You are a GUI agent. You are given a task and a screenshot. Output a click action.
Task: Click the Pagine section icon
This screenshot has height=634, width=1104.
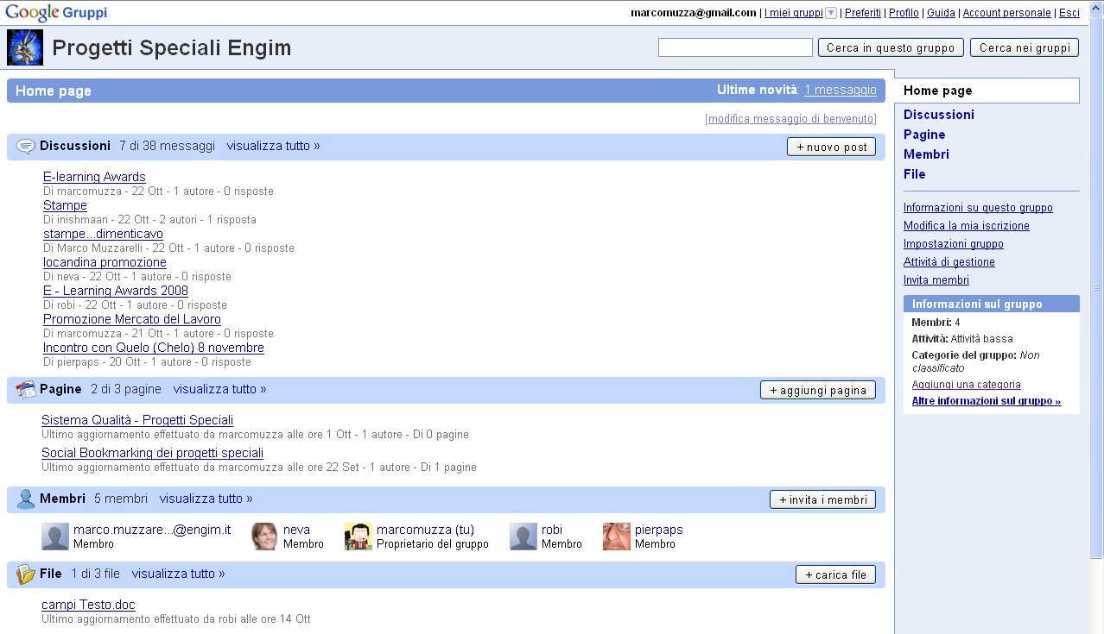26,390
